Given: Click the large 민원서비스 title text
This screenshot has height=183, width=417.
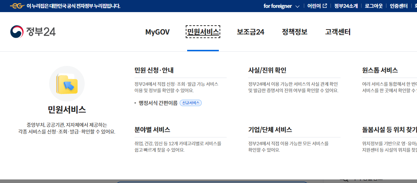Looking at the screenshot, I should click(67, 110).
